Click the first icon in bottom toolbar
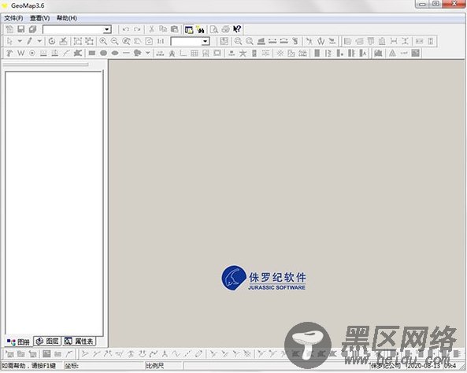This screenshot has width=467, height=373. (9, 354)
